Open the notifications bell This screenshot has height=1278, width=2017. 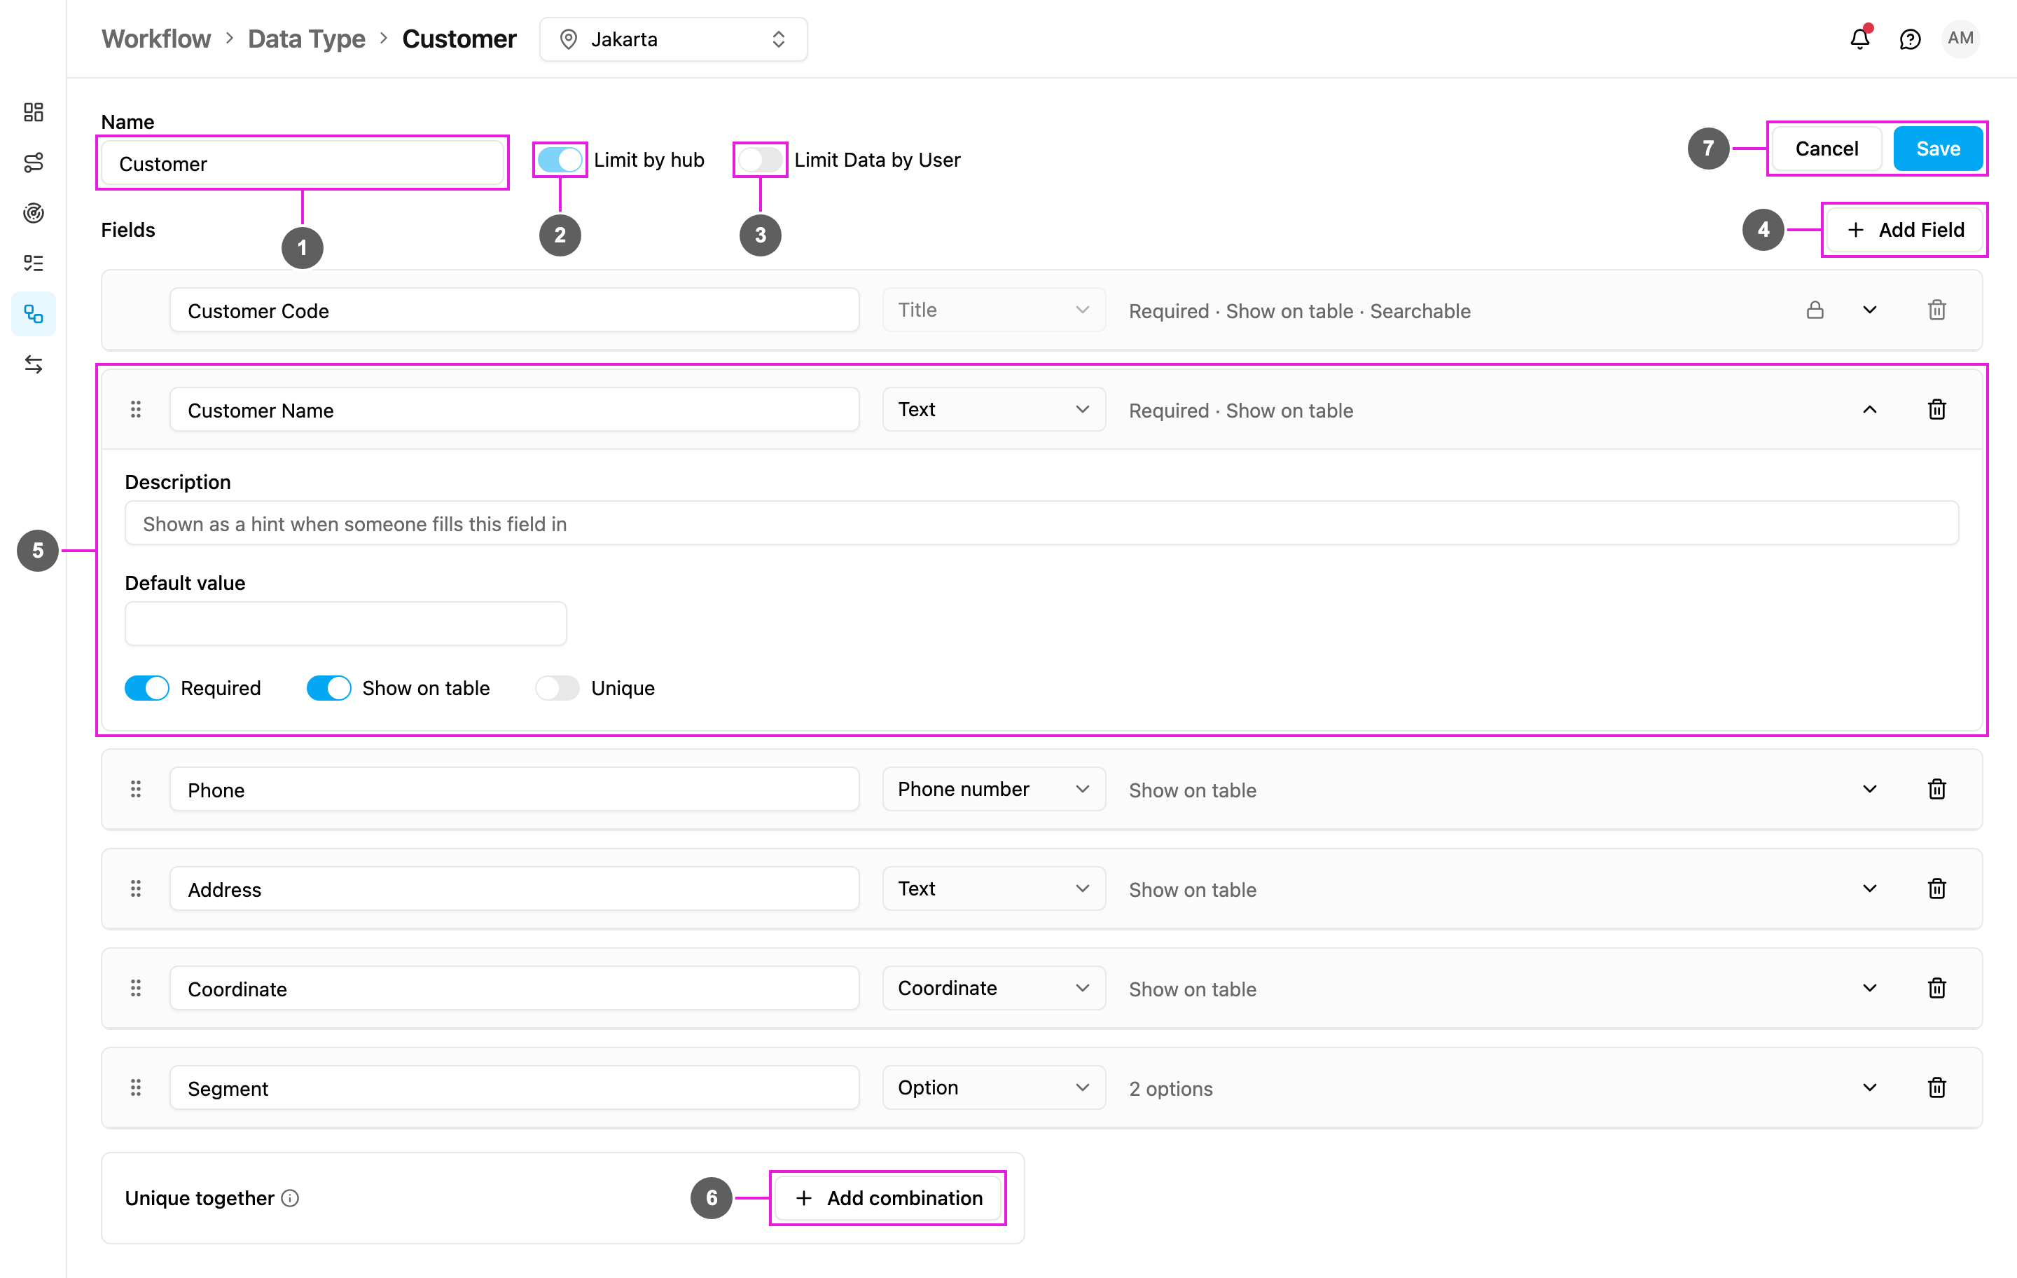[x=1859, y=39]
